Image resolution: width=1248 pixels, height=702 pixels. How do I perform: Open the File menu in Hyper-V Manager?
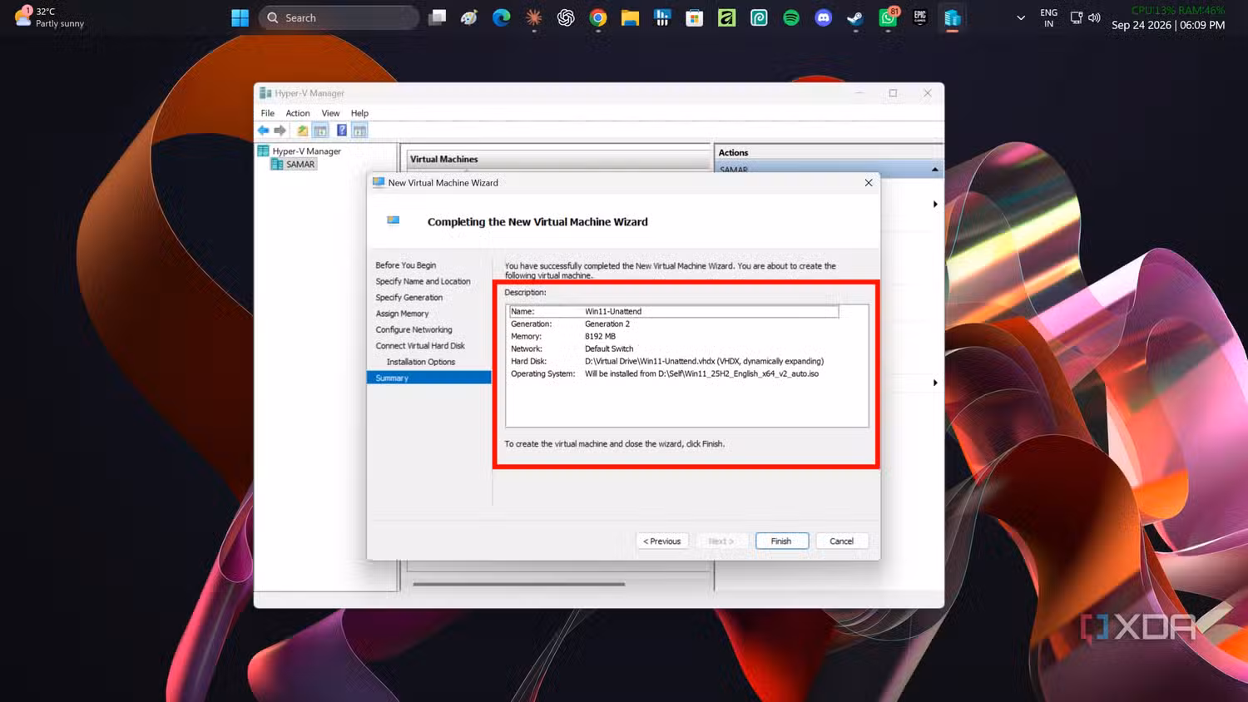click(x=268, y=113)
